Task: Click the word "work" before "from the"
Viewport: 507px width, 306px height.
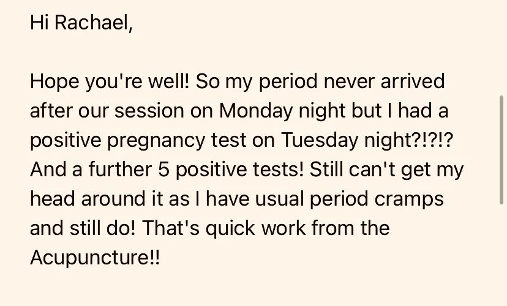Action: coord(284,228)
